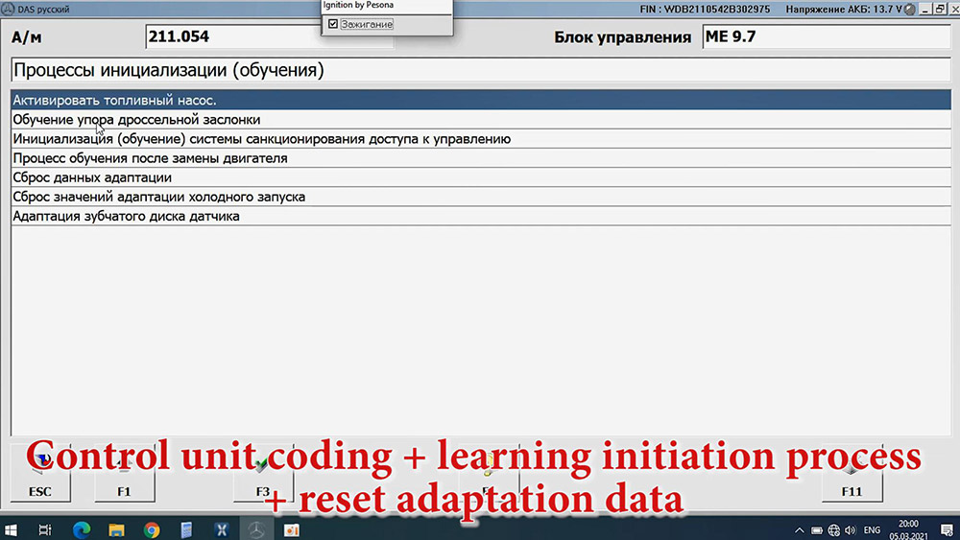The height and width of the screenshot is (540, 960).
Task: Launch Microsoft Edge from the taskbar
Action: [82, 529]
